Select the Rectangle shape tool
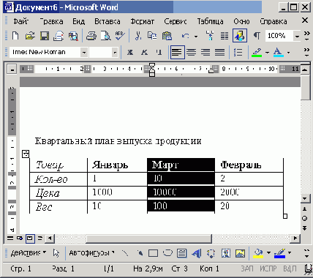 point(153,253)
